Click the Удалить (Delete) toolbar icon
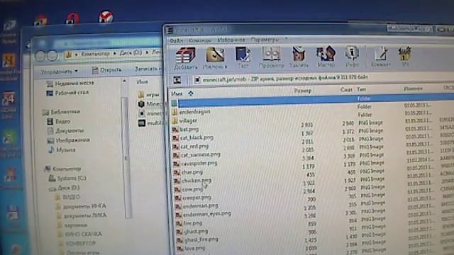454x255 pixels. tap(299, 57)
